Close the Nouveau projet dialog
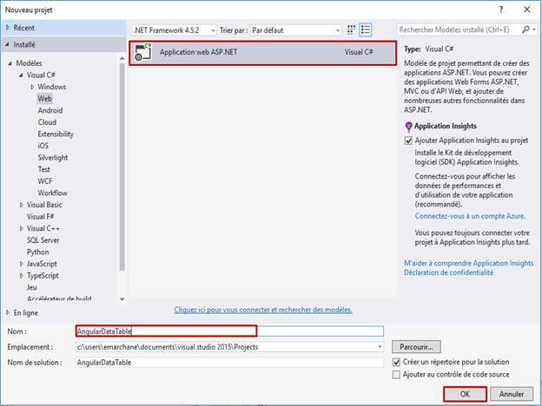This screenshot has height=406, width=542. (x=526, y=10)
